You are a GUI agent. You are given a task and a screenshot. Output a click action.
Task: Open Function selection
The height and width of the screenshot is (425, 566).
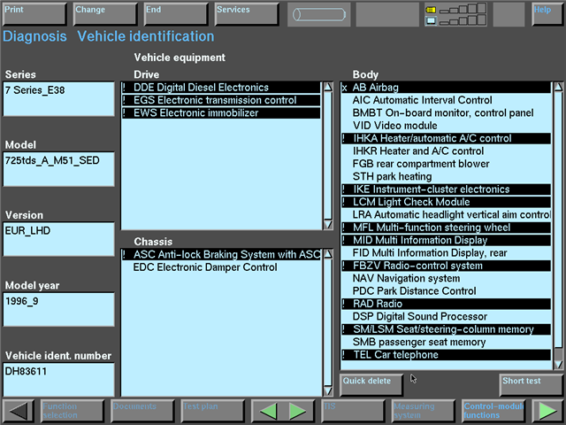[x=73, y=411]
